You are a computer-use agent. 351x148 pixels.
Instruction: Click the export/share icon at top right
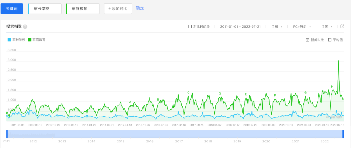[x=342, y=27]
